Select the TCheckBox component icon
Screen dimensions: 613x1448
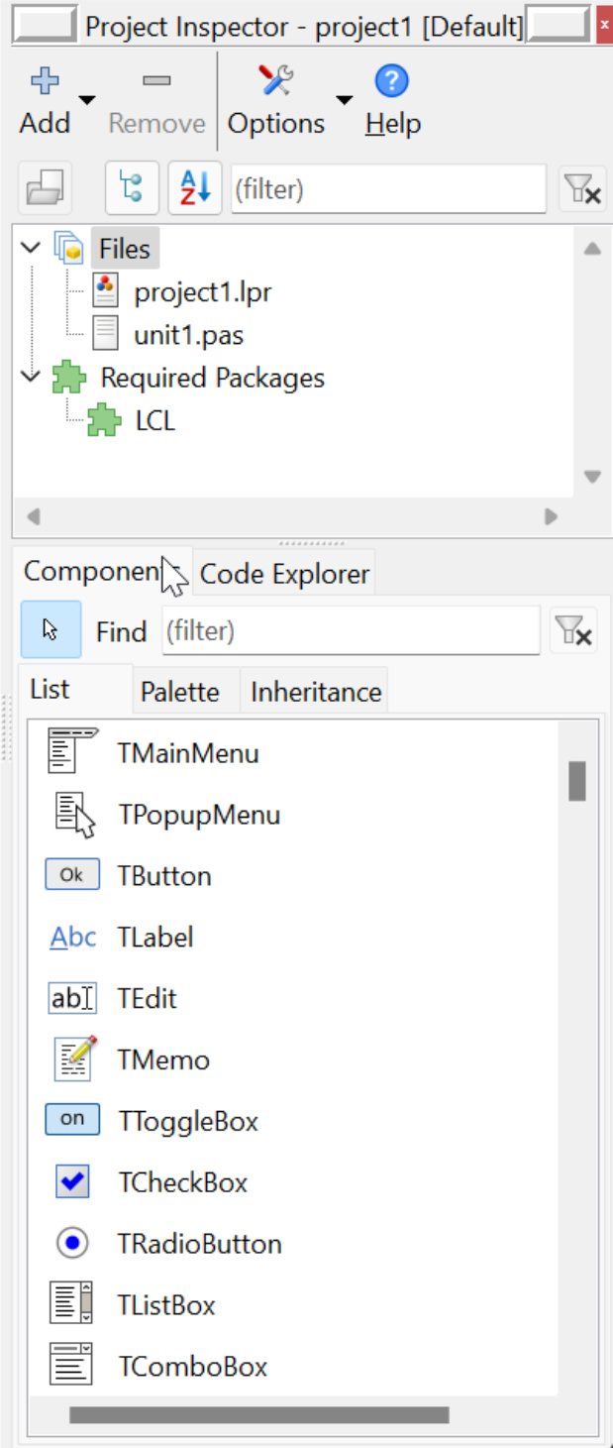coord(70,1181)
